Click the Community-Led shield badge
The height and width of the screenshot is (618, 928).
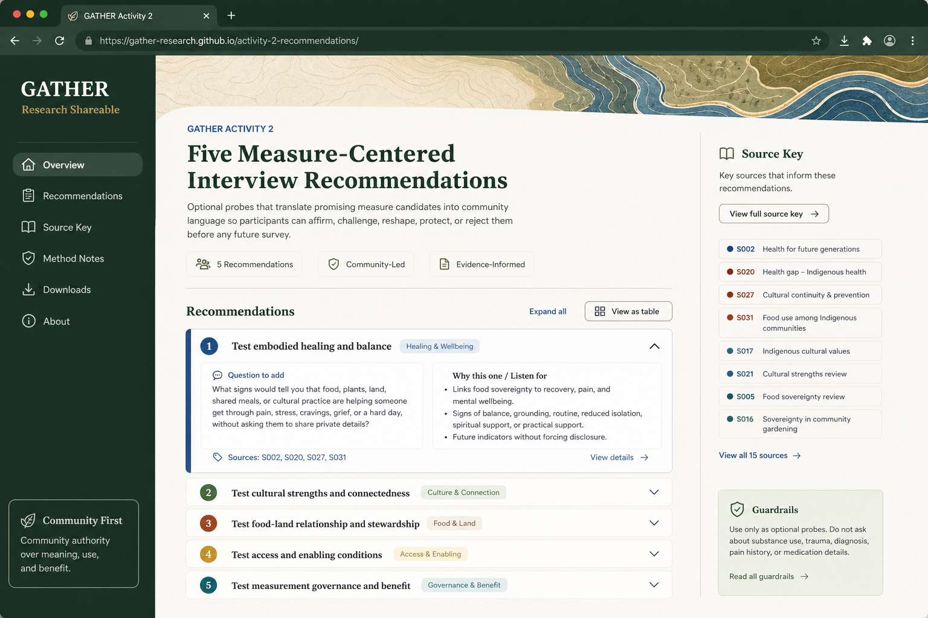pos(366,264)
